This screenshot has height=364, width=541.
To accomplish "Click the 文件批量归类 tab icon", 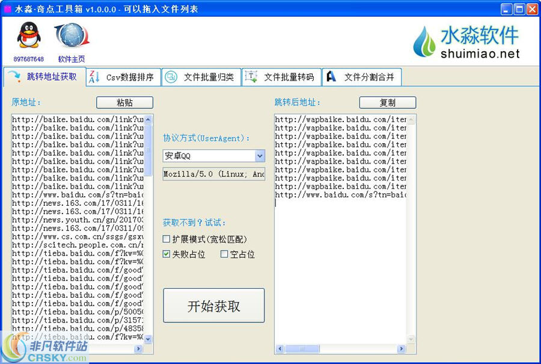I will (x=171, y=76).
